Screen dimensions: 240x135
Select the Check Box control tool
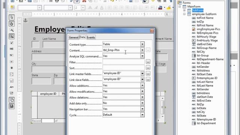pyautogui.click(x=12, y=43)
